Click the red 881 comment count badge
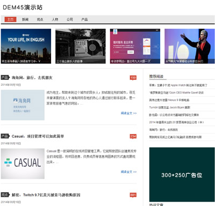Screen dimensions: 215x206 tap(133, 195)
